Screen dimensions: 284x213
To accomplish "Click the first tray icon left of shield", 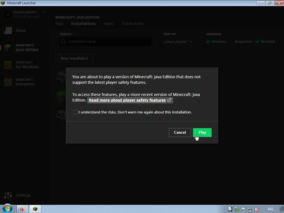I will click(x=230, y=209).
